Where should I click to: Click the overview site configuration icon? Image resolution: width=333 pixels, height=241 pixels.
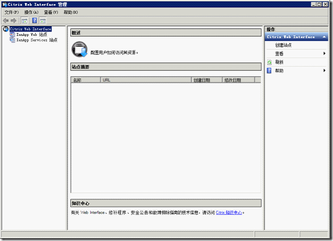click(x=79, y=49)
